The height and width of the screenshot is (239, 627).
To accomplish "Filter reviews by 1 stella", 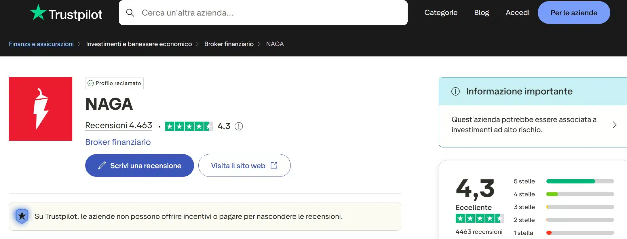I will (523, 233).
